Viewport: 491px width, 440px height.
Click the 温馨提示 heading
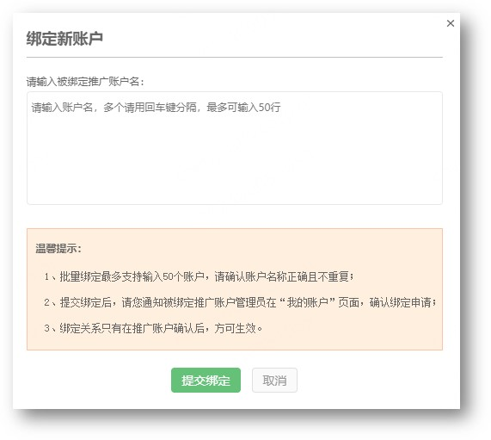click(x=58, y=249)
